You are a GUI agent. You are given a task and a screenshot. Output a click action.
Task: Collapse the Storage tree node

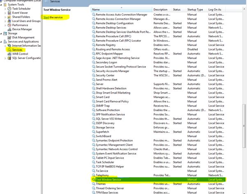[1, 34]
